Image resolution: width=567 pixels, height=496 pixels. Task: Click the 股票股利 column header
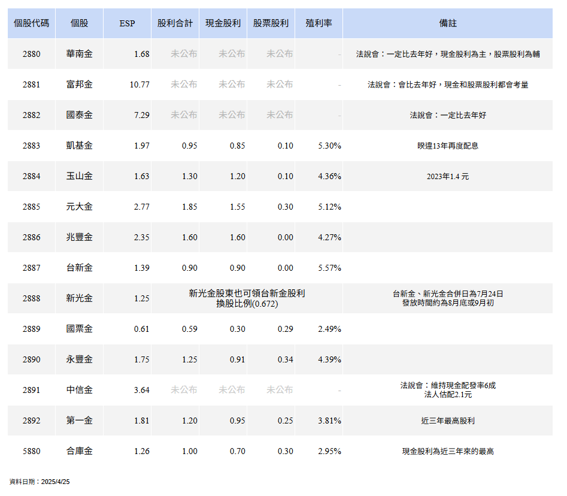click(x=271, y=23)
